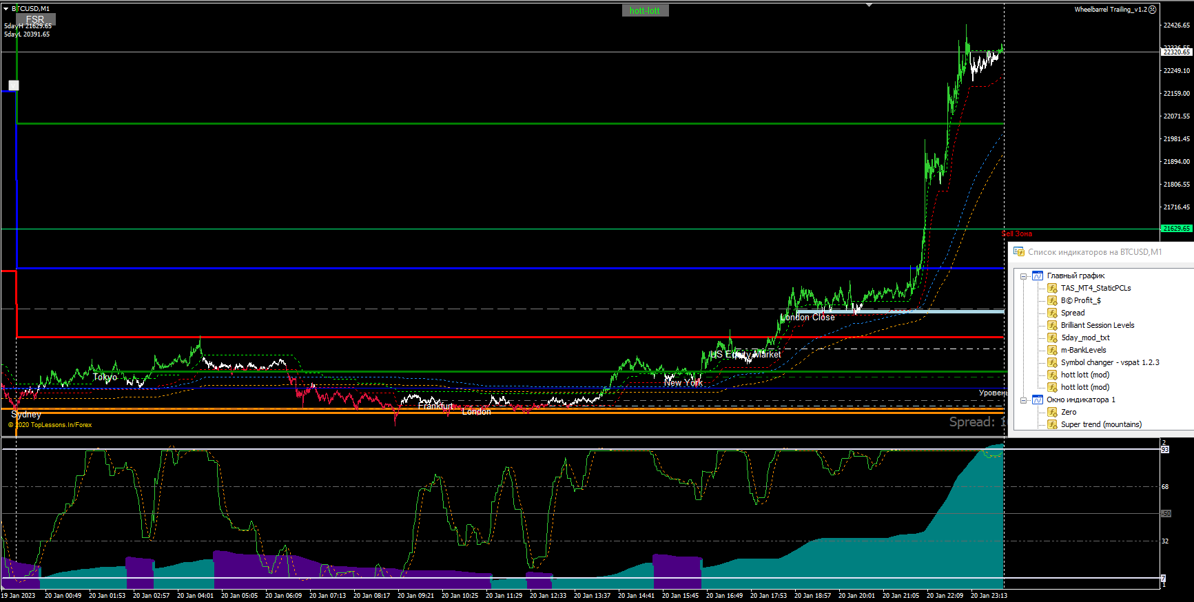
Task: Click the m-BankLevels indicator icon
Action: [1052, 350]
